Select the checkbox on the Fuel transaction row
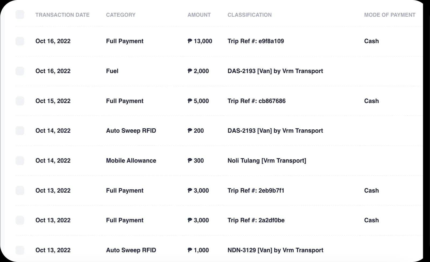The image size is (430, 262). pyautogui.click(x=20, y=71)
